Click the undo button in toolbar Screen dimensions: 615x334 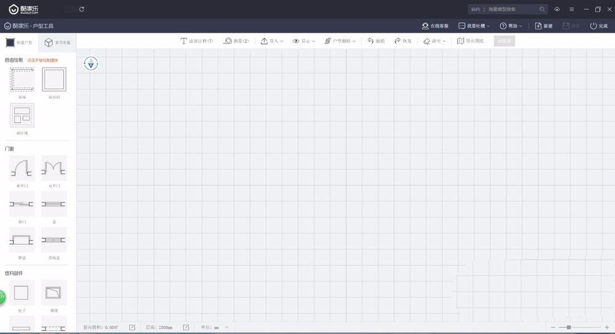pyautogui.click(x=376, y=41)
